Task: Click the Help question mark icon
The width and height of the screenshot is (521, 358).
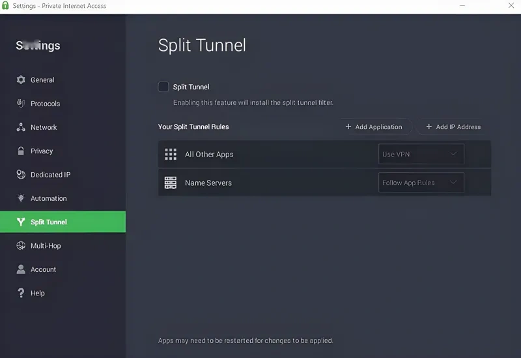Action: point(21,293)
